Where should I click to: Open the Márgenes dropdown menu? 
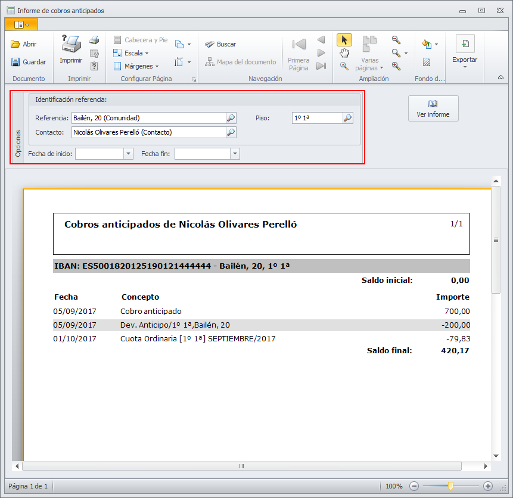[136, 66]
